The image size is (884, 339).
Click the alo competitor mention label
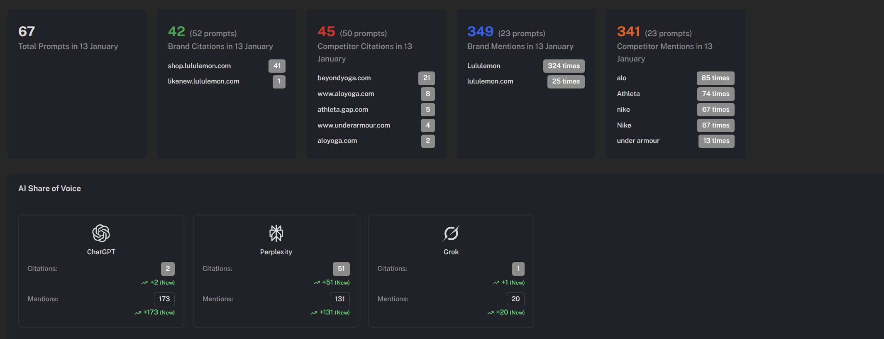click(x=621, y=78)
